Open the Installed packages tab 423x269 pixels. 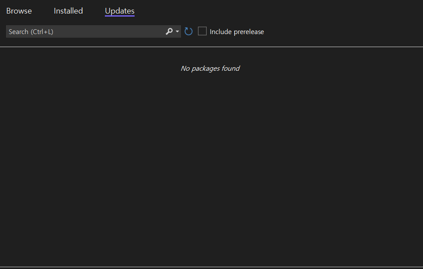pos(68,11)
